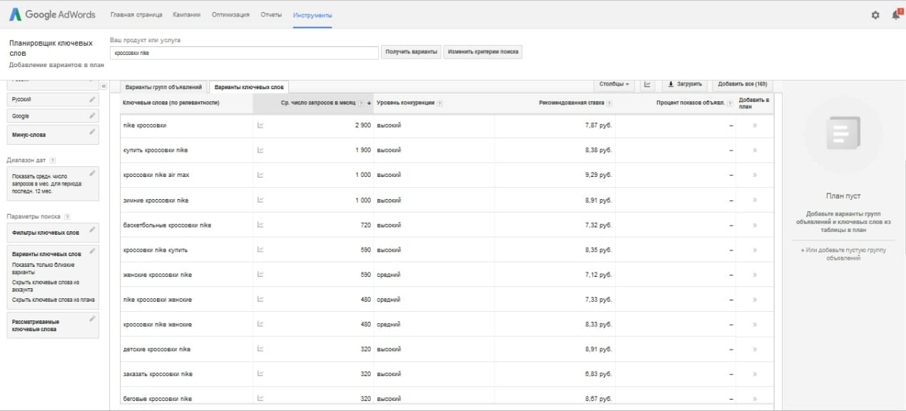Click the 9,29 руб. bid value

point(599,175)
